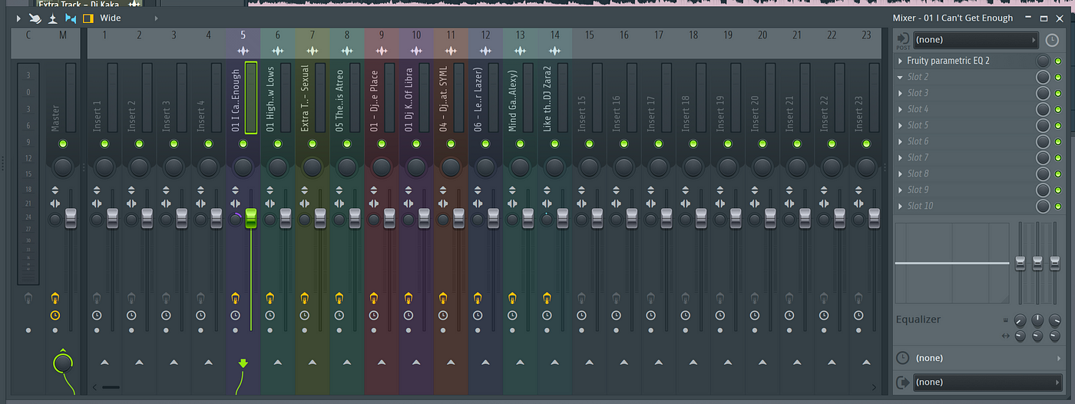Click the latency clock icon on track 5
The width and height of the screenshot is (1075, 404).
pyautogui.click(x=235, y=315)
